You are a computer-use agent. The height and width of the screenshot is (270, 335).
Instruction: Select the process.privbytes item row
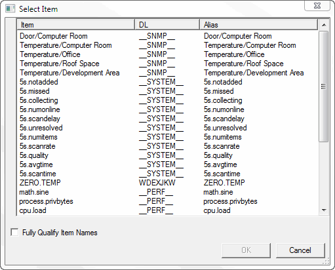click(x=167, y=201)
